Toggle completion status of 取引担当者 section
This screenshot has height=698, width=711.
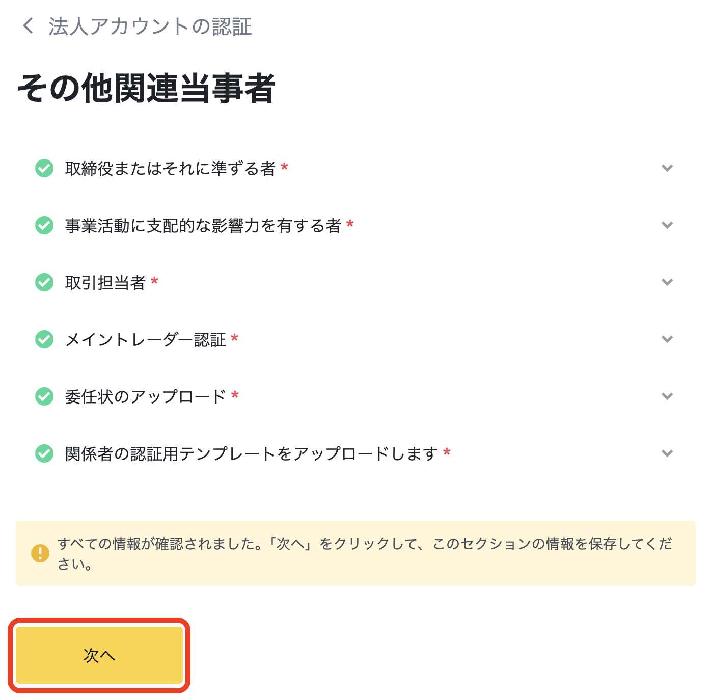(44, 282)
